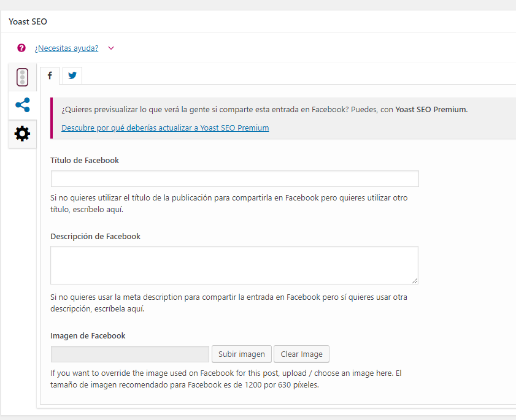Focus the Título de Facebook field
The height and width of the screenshot is (420, 516).
(x=235, y=178)
